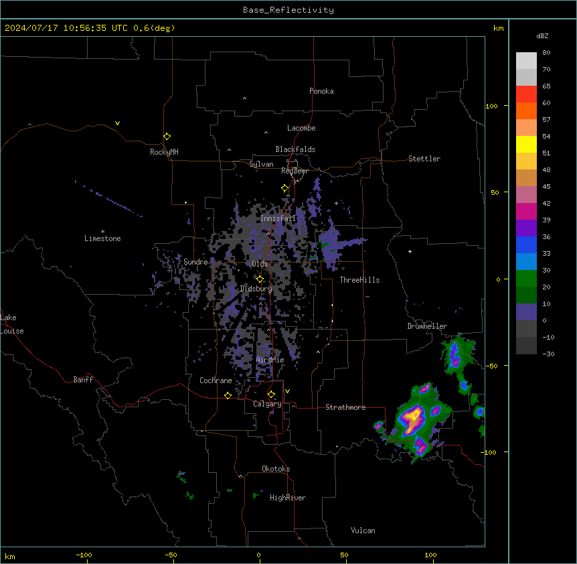Viewport: 577px width, 564px height.
Task: Select the magenta 39-42 dBZ legend swatch
Action: (x=526, y=211)
